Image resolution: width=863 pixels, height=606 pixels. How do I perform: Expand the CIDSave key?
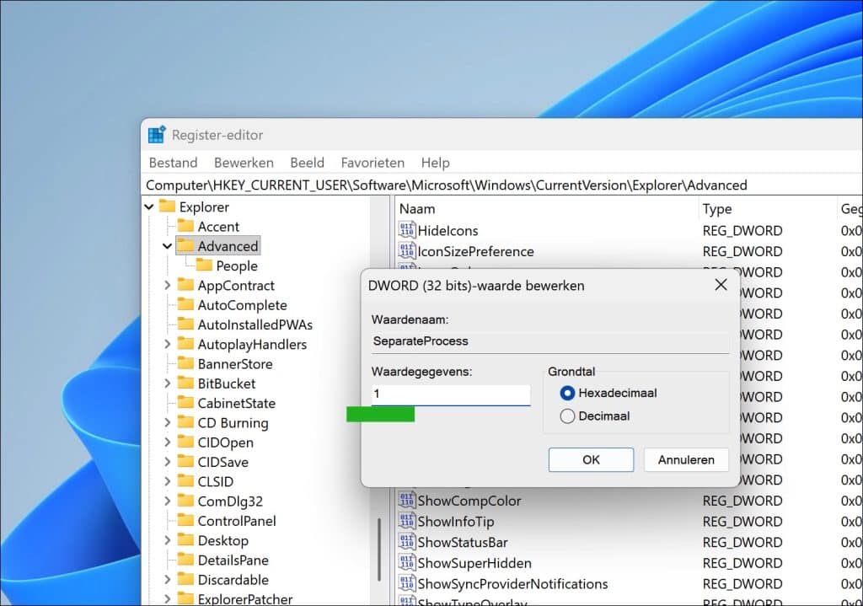tap(168, 462)
